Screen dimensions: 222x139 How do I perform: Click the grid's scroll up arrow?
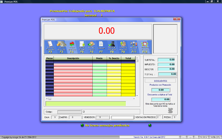pos(137,58)
